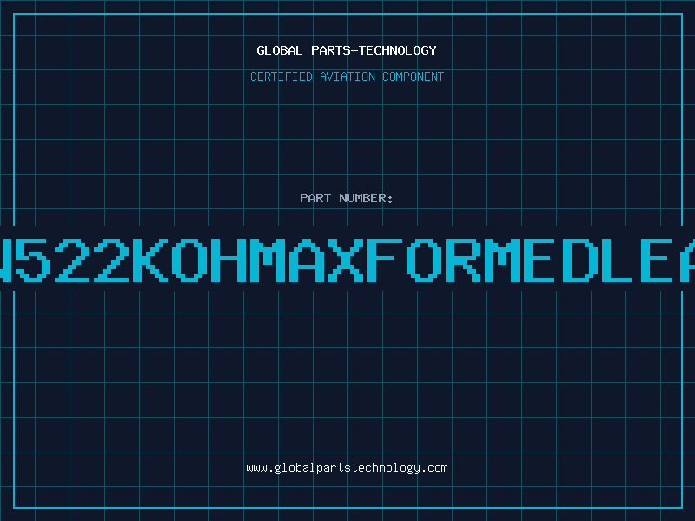Click the letter H in the large part number
Viewport: 695px width, 521px height.
[228, 260]
